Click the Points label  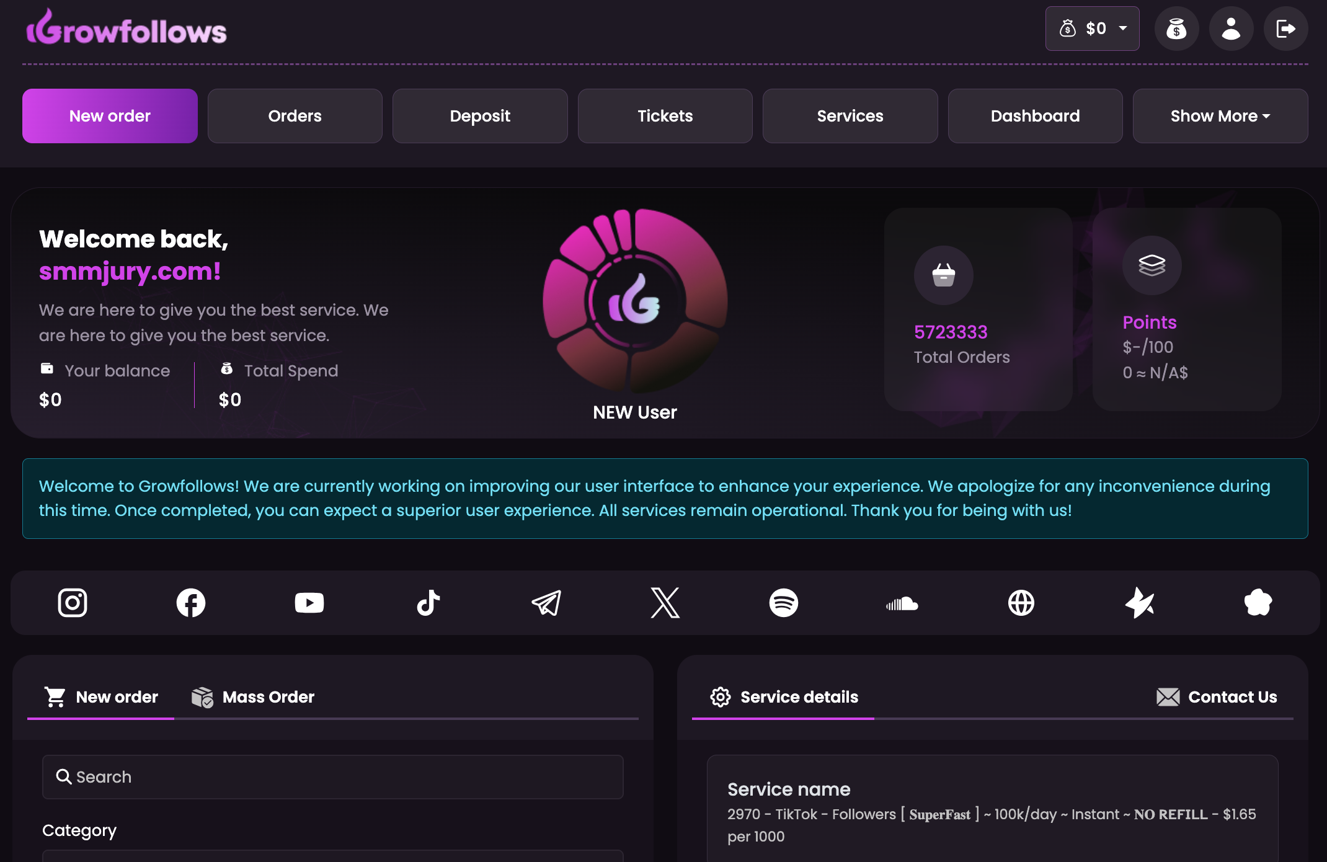pyautogui.click(x=1150, y=322)
